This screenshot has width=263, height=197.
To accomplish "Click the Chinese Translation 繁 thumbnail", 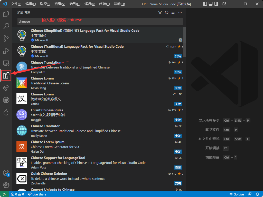I will [22, 67].
